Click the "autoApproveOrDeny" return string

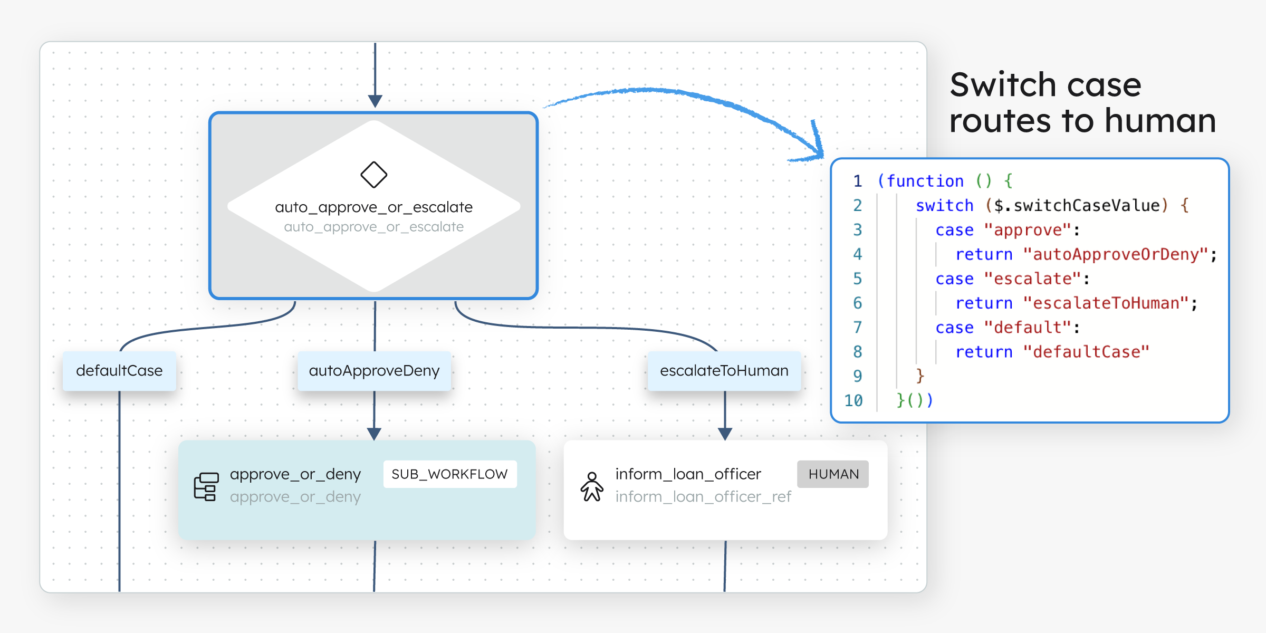pos(1115,254)
